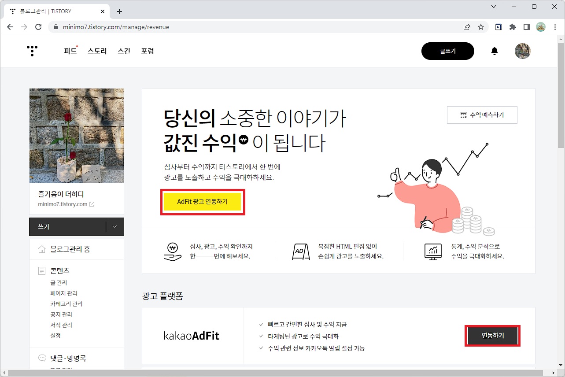Click 연동하기 button for kakaoAdFit
Screen dimensions: 565x377
click(x=493, y=336)
